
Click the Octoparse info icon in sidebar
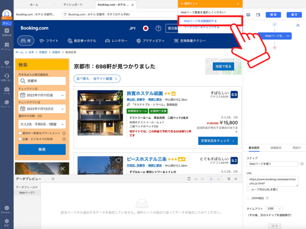tap(7, 208)
